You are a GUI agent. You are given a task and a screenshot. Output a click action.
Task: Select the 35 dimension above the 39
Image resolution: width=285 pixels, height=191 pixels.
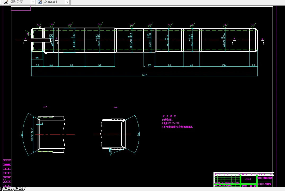pyautogui.click(x=37, y=58)
